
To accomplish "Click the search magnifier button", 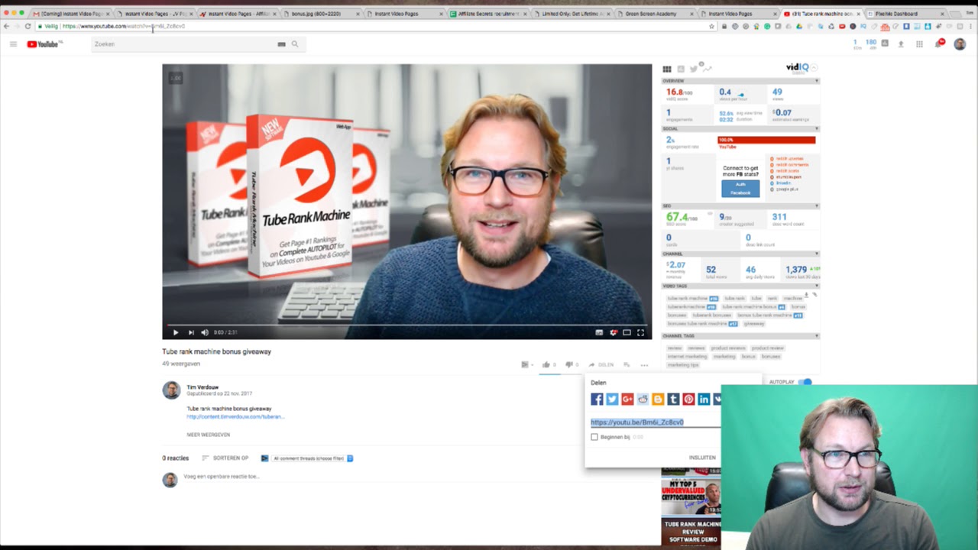I will pos(295,44).
